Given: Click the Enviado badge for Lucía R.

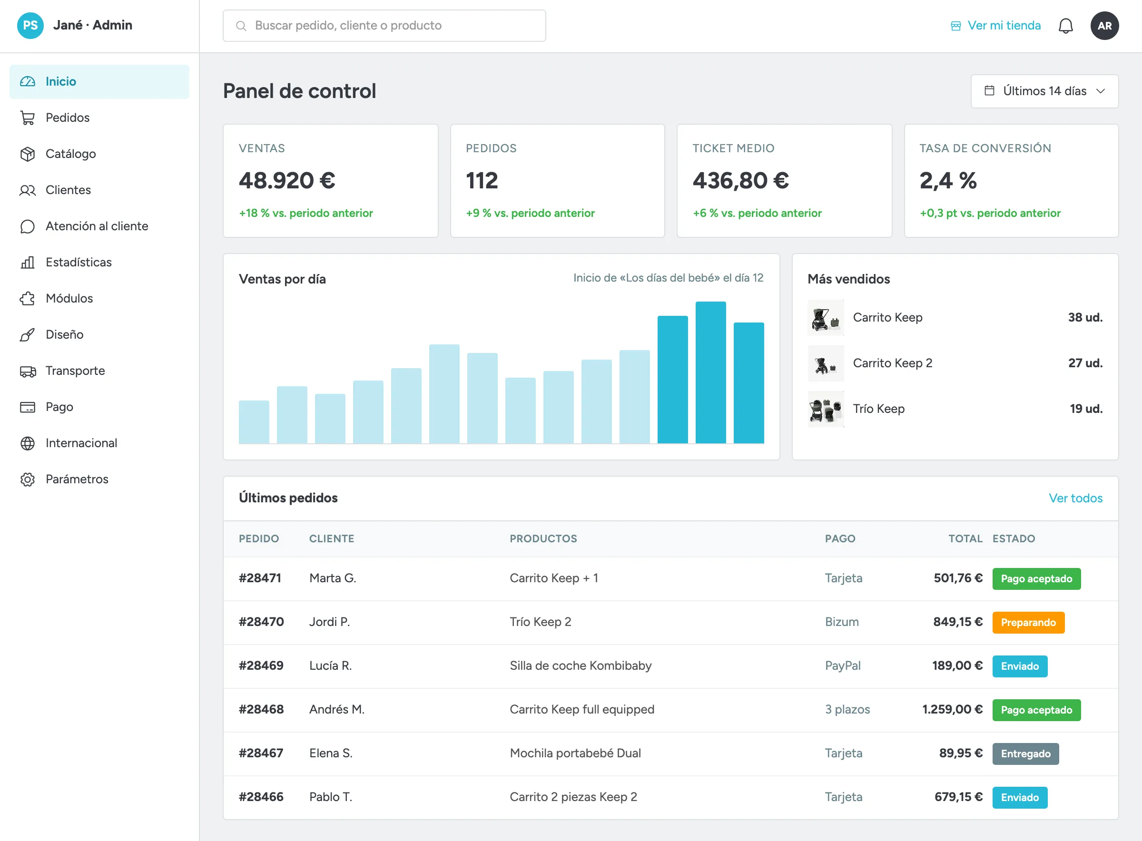Looking at the screenshot, I should pos(1020,666).
